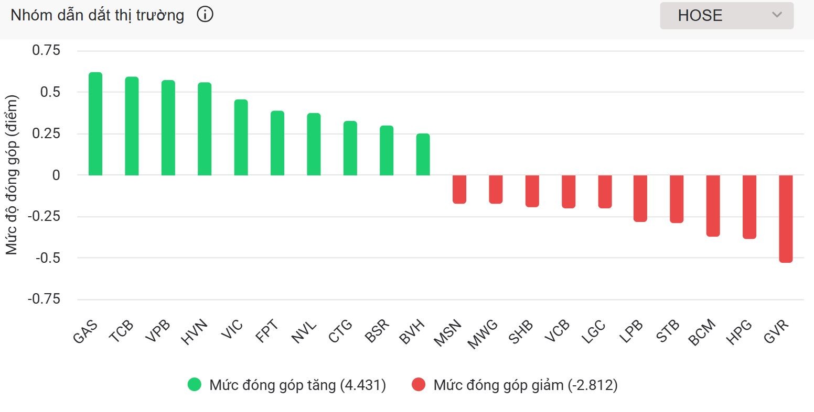Select the MSN red bar
Viewport: 814px width, 412px height.
[x=459, y=189]
